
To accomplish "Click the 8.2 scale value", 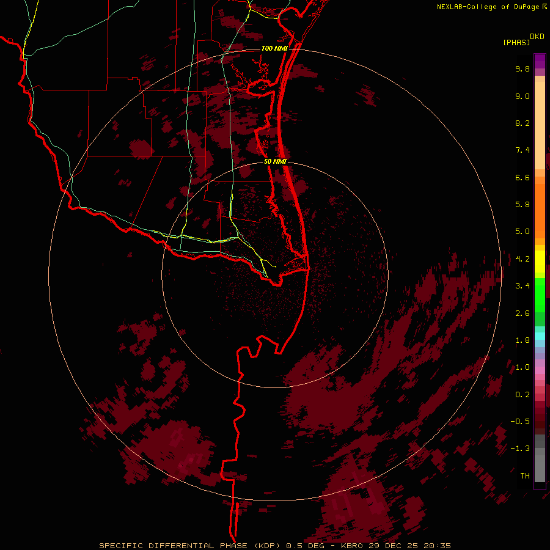I will click(x=522, y=123).
